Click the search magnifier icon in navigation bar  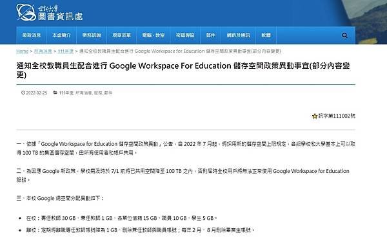(x=344, y=35)
